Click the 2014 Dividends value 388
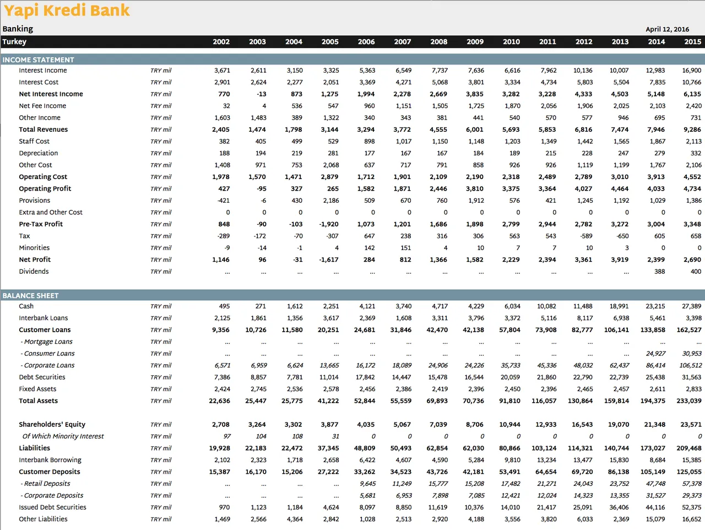 [659, 272]
